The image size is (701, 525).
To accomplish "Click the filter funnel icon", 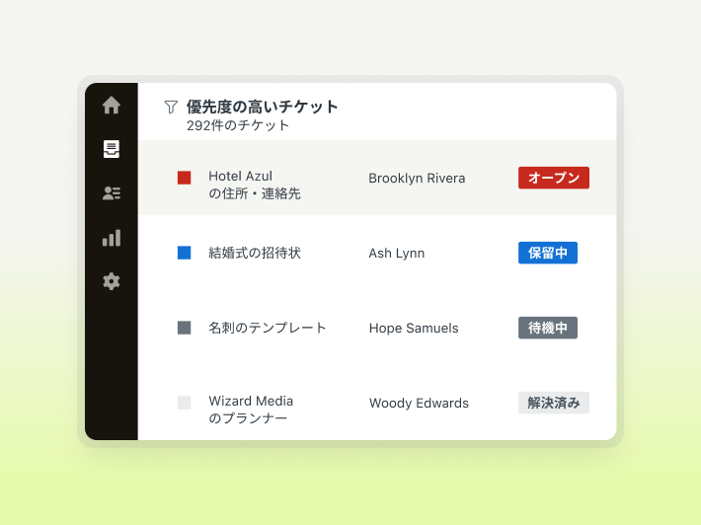I will point(171,107).
